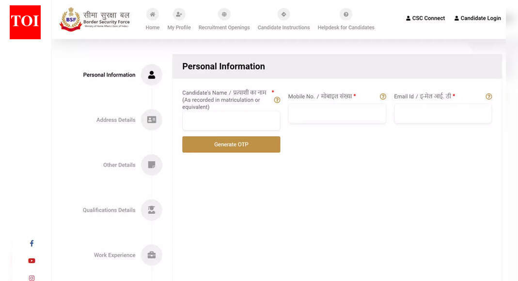This screenshot has width=518, height=281.
Task: Show help tooltip for Mobile No.
Action: (383, 96)
